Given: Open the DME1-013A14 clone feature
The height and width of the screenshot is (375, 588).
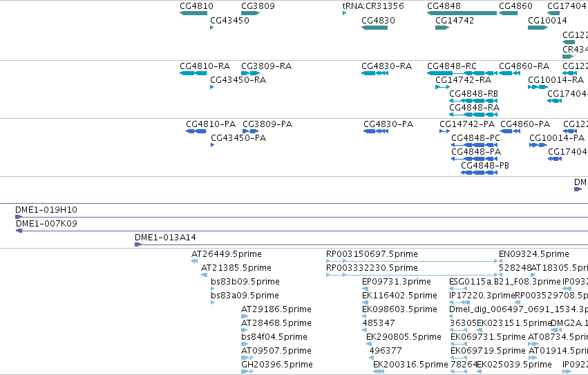Looking at the screenshot, I should pos(361,244).
